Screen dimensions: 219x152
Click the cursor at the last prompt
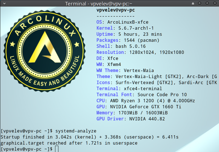click(x=57, y=149)
